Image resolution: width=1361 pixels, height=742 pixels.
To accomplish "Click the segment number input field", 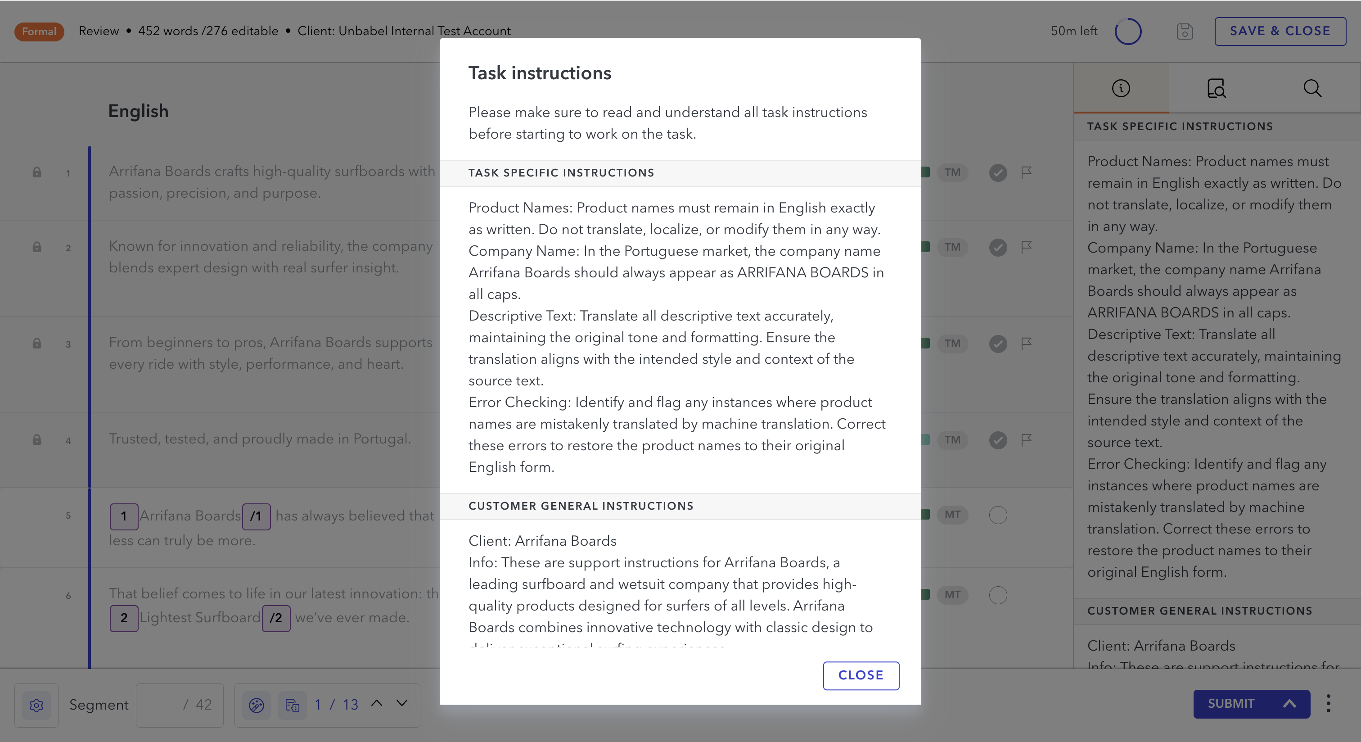I will coord(180,705).
